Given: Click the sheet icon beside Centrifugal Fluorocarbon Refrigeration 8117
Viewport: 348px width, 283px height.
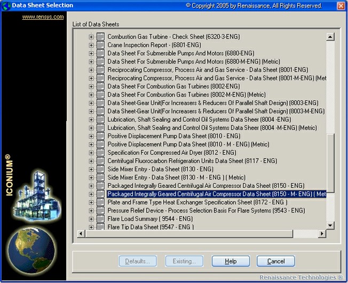Looking at the screenshot, I should tap(100, 161).
